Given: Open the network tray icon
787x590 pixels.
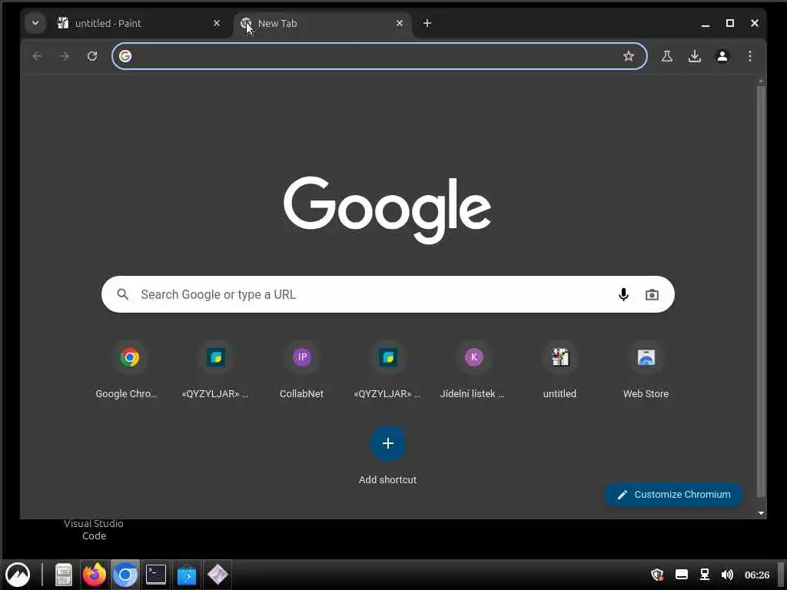Looking at the screenshot, I should pyautogui.click(x=705, y=575).
